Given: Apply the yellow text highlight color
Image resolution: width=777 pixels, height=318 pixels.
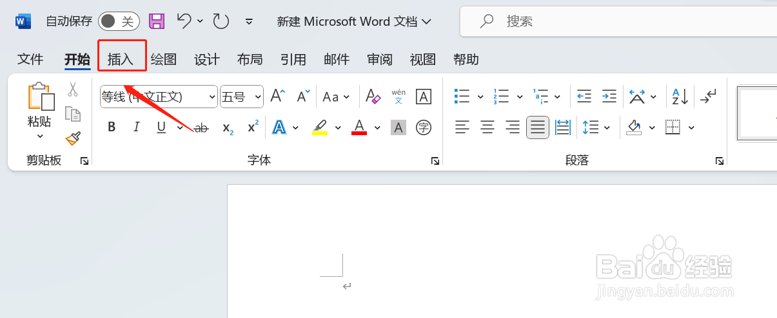Looking at the screenshot, I should pyautogui.click(x=320, y=127).
